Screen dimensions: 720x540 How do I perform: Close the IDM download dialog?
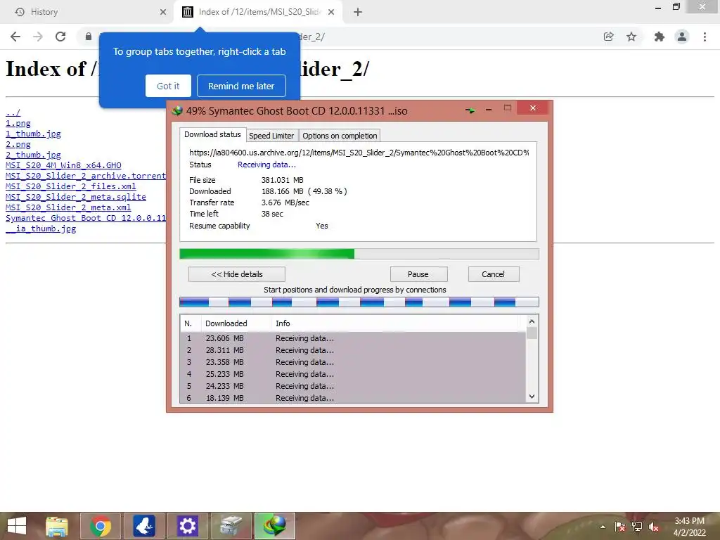(533, 108)
